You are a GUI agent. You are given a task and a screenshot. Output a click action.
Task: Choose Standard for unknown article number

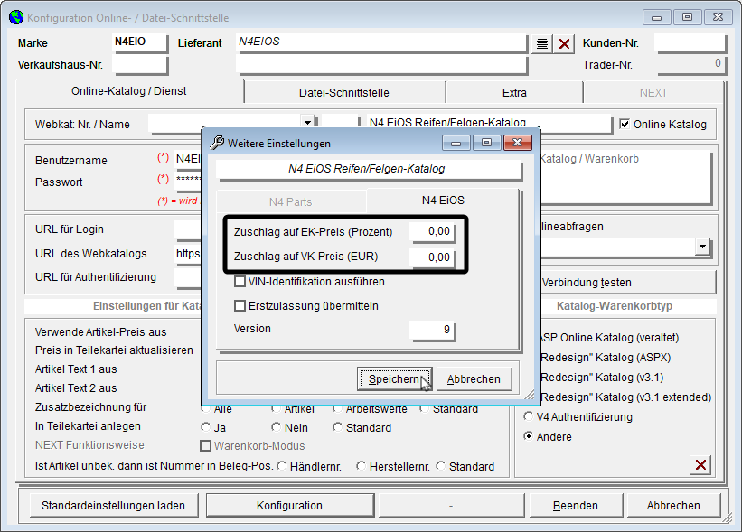[x=440, y=466]
